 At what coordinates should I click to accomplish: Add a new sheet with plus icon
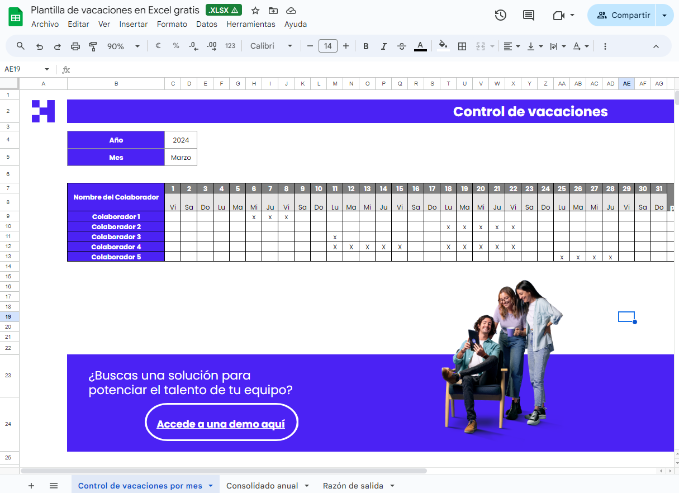[31, 486]
